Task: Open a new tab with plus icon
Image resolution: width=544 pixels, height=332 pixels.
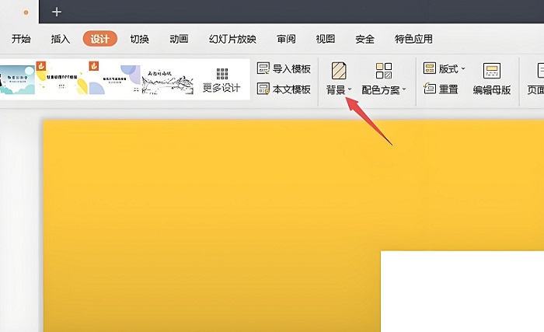Action: pyautogui.click(x=57, y=12)
